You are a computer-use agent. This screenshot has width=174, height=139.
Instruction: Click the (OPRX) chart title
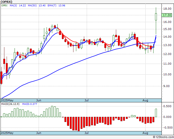tap(6, 2)
